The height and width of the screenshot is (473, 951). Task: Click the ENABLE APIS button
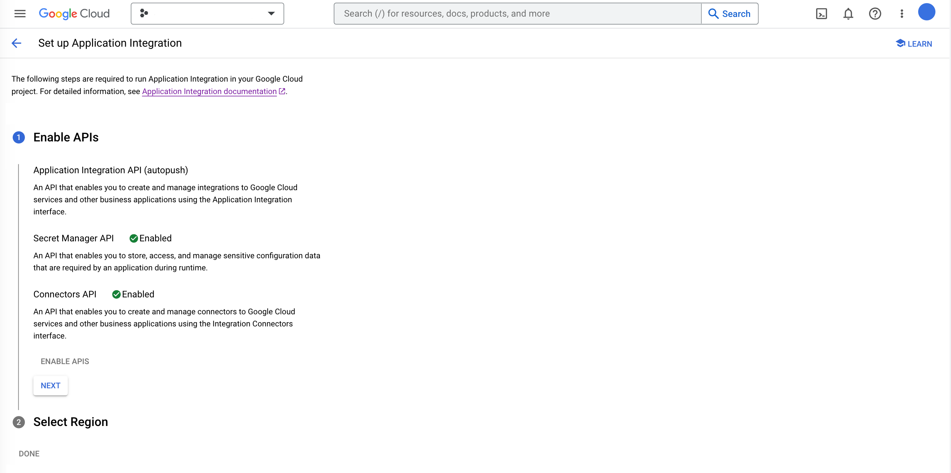[x=65, y=361]
